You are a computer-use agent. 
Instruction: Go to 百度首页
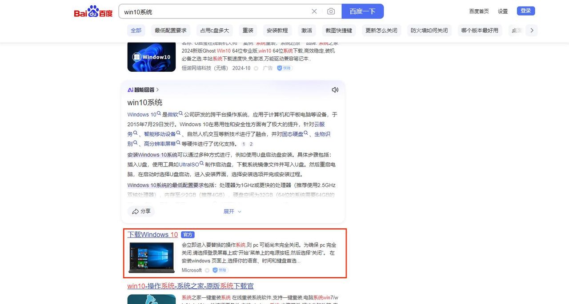[x=479, y=11]
